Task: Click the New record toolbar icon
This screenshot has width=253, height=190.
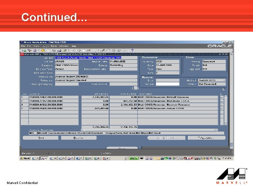Action: (x=24, y=51)
